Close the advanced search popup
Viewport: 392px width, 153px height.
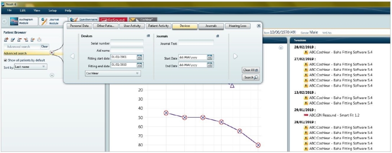click(259, 26)
